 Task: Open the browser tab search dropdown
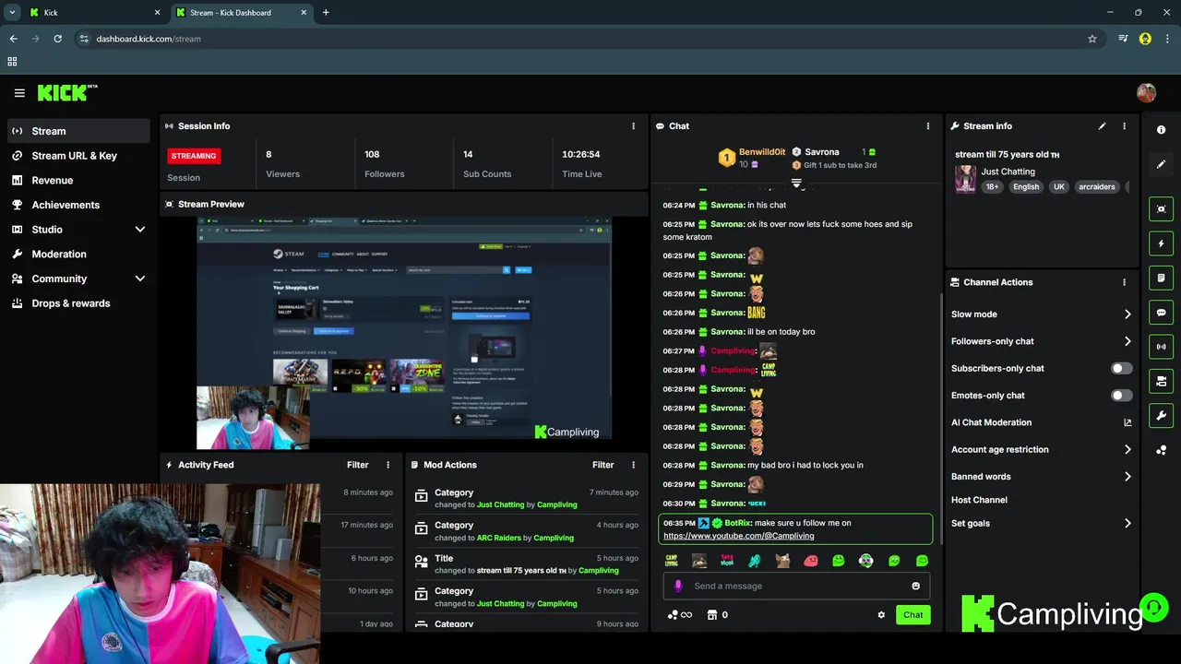tap(12, 12)
